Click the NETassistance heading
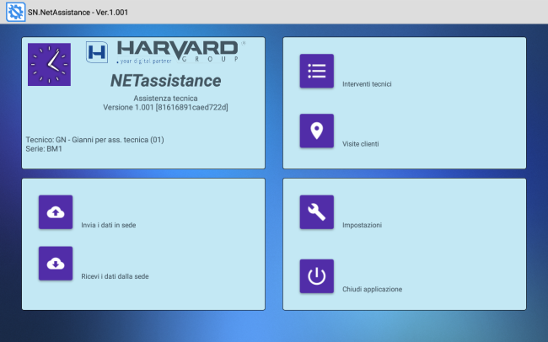548x342 pixels. [165, 81]
